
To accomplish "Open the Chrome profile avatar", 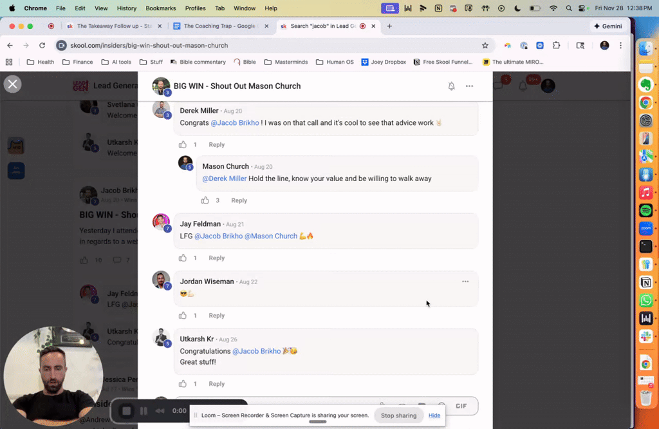I will point(604,46).
